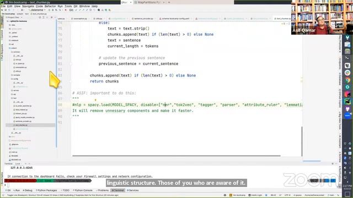
Task: Click the Local terminal session tab
Action: pos(18,164)
